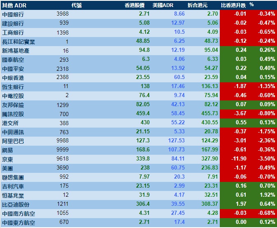Select stock code 3988
Screen dimensions: 277x228
(63, 14)
